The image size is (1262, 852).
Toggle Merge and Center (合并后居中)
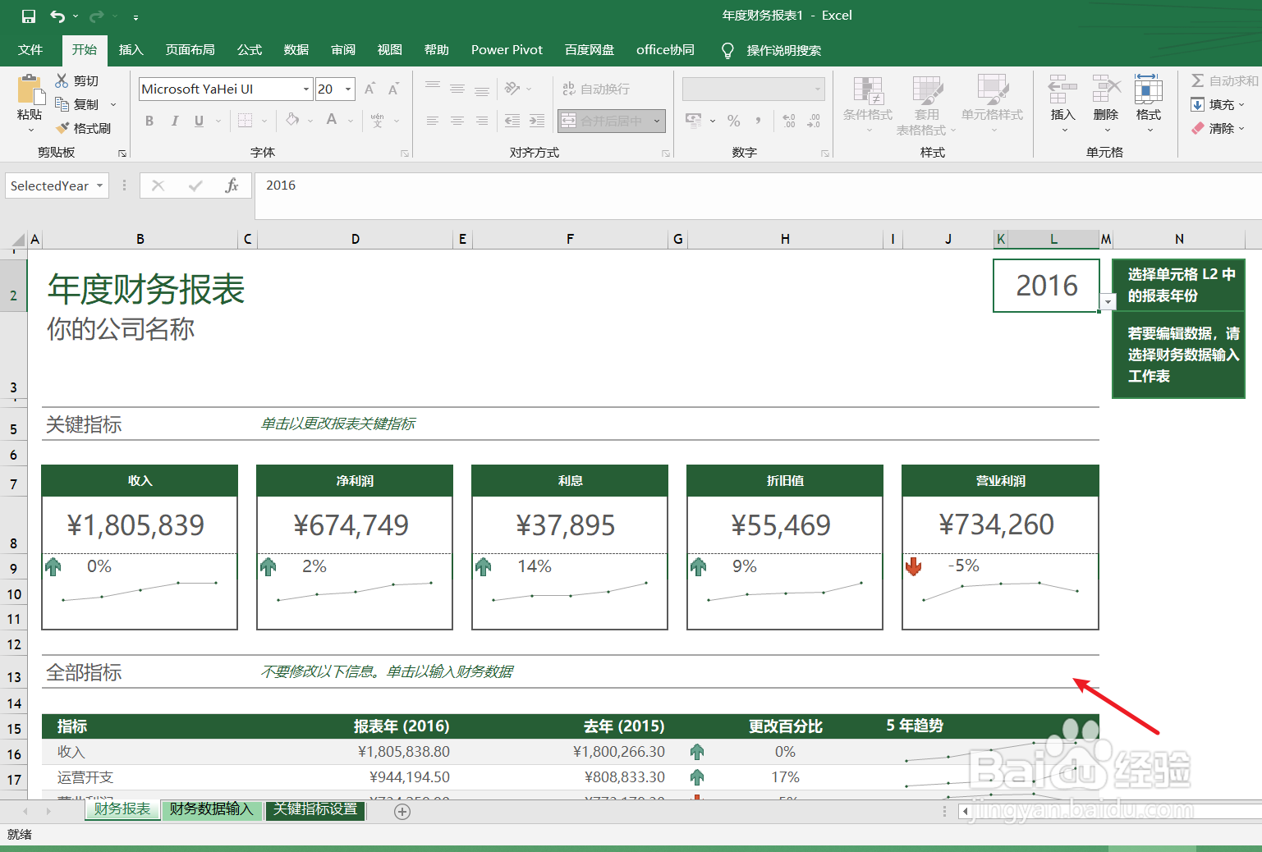pyautogui.click(x=603, y=121)
